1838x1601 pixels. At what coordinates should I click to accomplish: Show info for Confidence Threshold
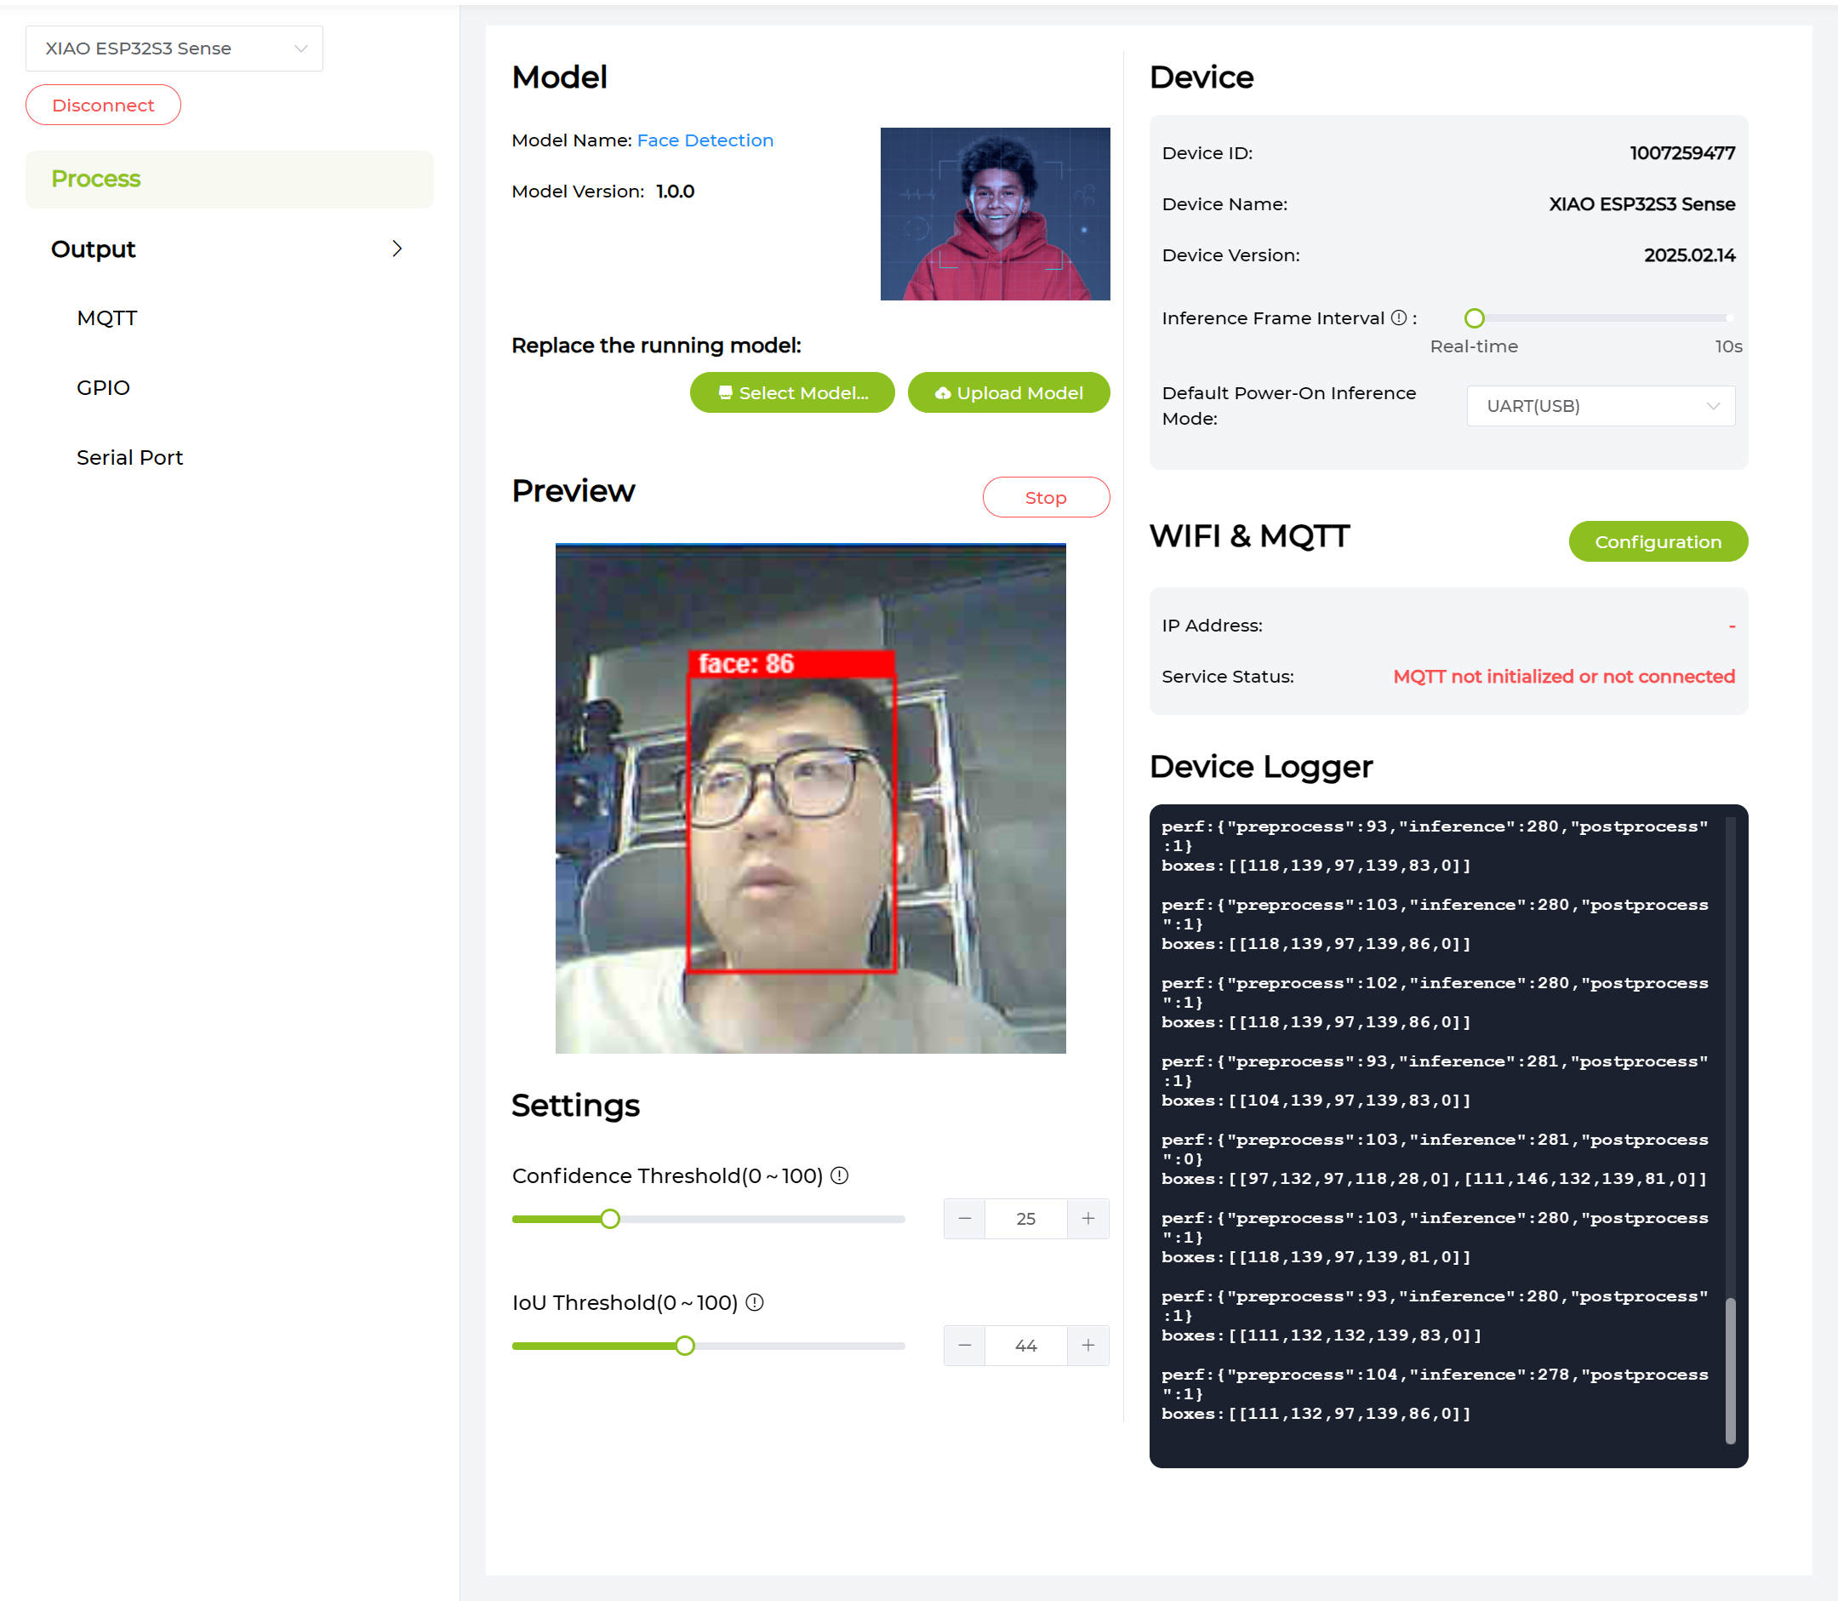coord(840,1175)
